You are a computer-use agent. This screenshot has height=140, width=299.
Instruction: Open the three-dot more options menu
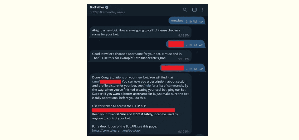coord(203,10)
